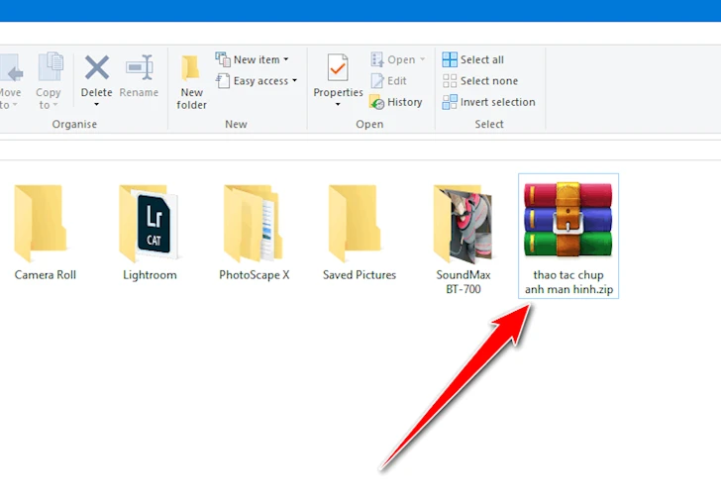
Task: Click the Select none option
Action: pyautogui.click(x=480, y=81)
